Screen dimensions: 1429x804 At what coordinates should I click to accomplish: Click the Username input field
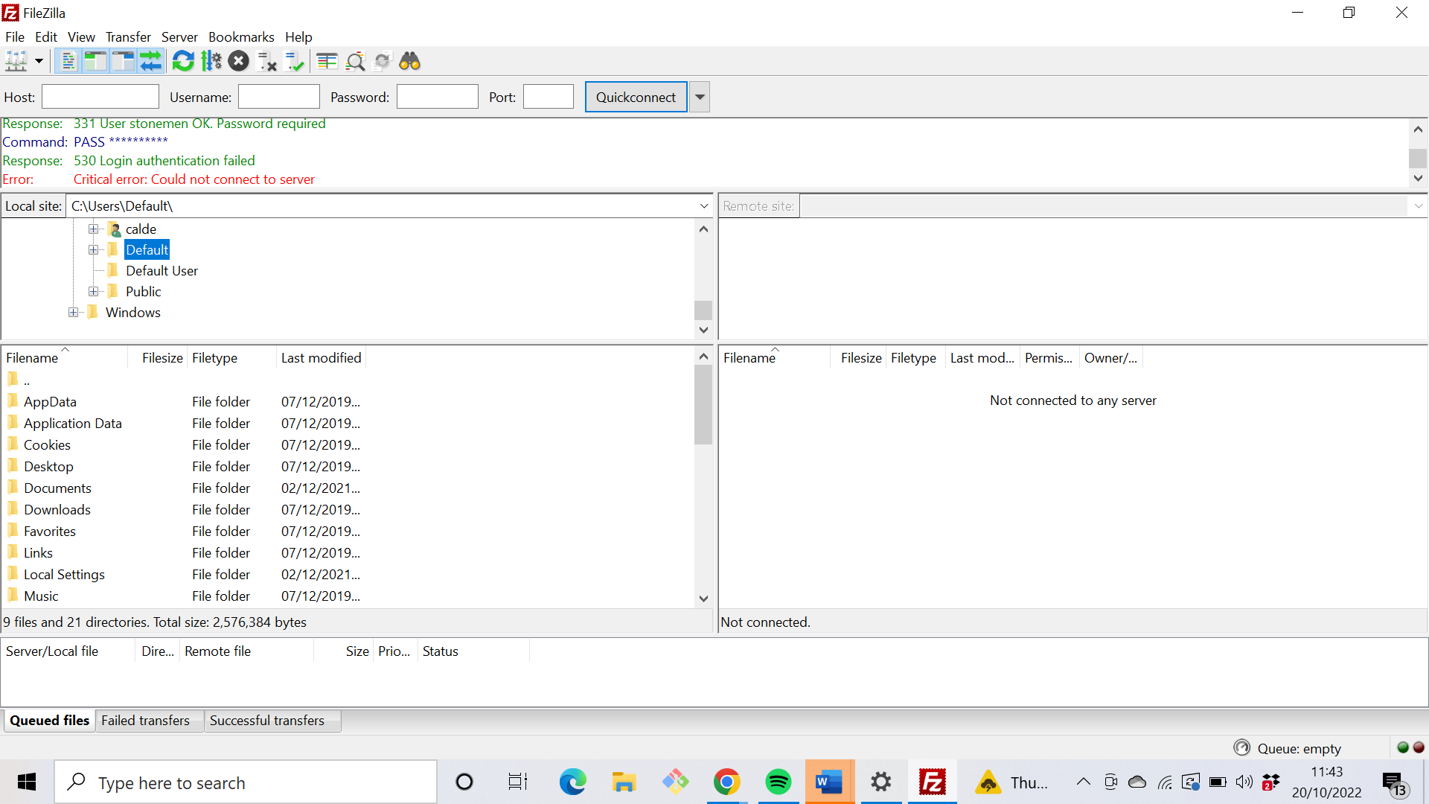pos(279,97)
